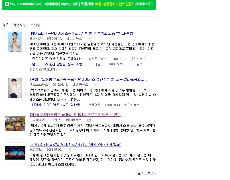Open headline '[종합] 노래방 男도전곡 목표'
The height and width of the screenshot is (180, 230).
[88, 79]
